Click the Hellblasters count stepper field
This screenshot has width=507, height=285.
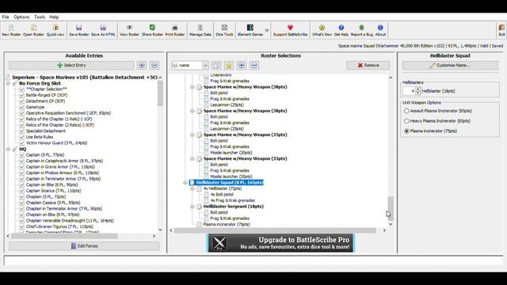(x=409, y=91)
